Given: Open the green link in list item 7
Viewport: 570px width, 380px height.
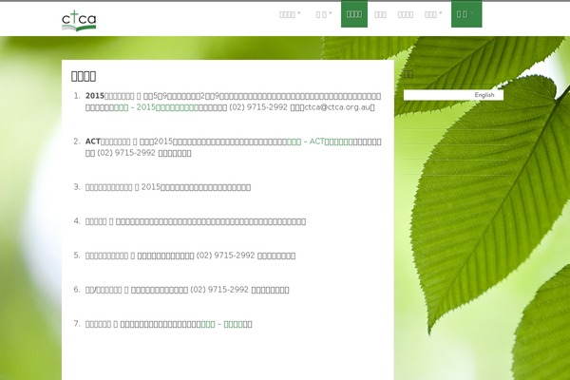Looking at the screenshot, I should click(x=221, y=324).
